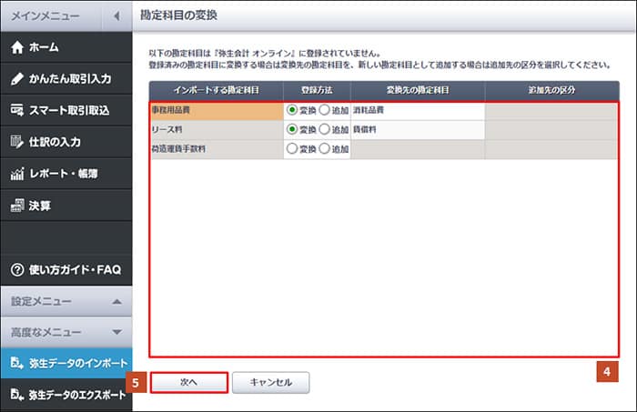
Task: Click the キャンセル button
Action: 270,382
